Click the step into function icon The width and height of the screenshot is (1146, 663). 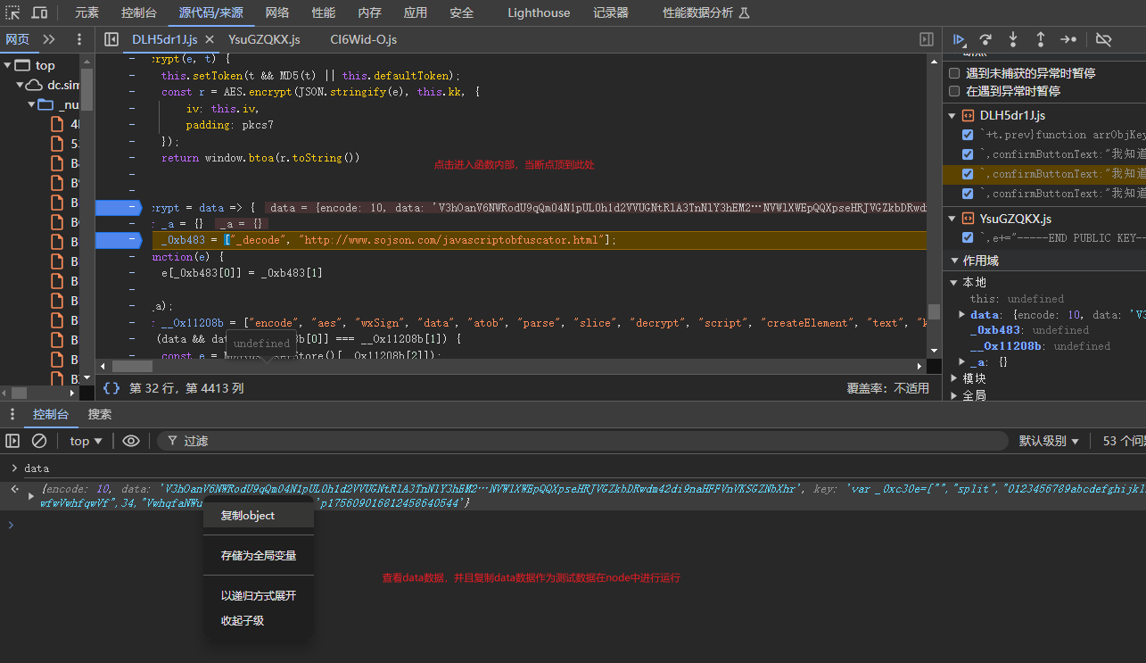pos(1013,39)
